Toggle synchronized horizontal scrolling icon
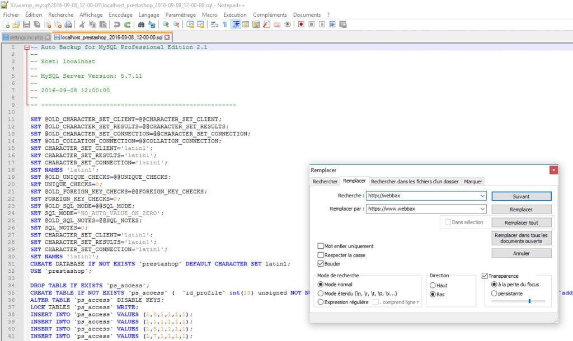This screenshot has height=341, width=573. (x=201, y=25)
